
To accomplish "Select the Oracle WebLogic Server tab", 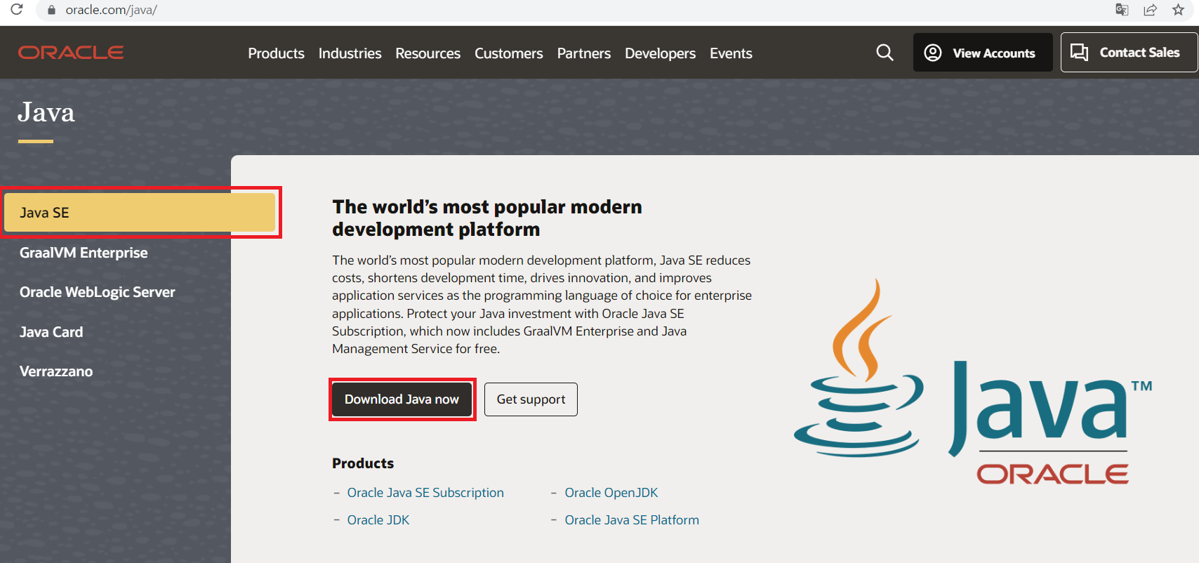I will [x=98, y=292].
